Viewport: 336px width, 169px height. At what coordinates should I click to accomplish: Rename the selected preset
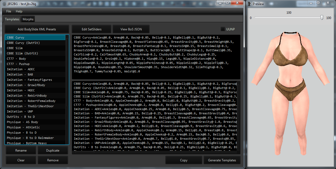21,151
